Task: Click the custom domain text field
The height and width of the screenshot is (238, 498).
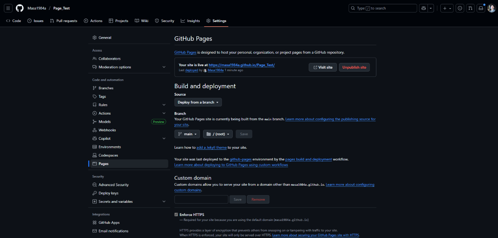Action: tap(201, 199)
